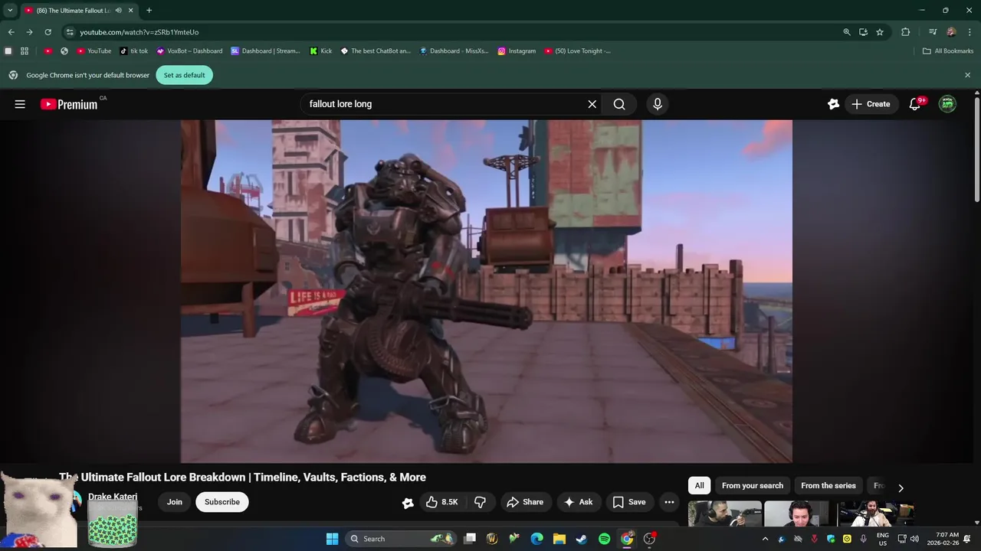The image size is (981, 551).
Task: Open the Create menu
Action: tap(871, 104)
